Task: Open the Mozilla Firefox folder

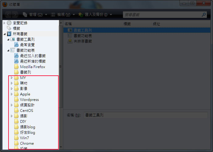Action: [x=30, y=67]
